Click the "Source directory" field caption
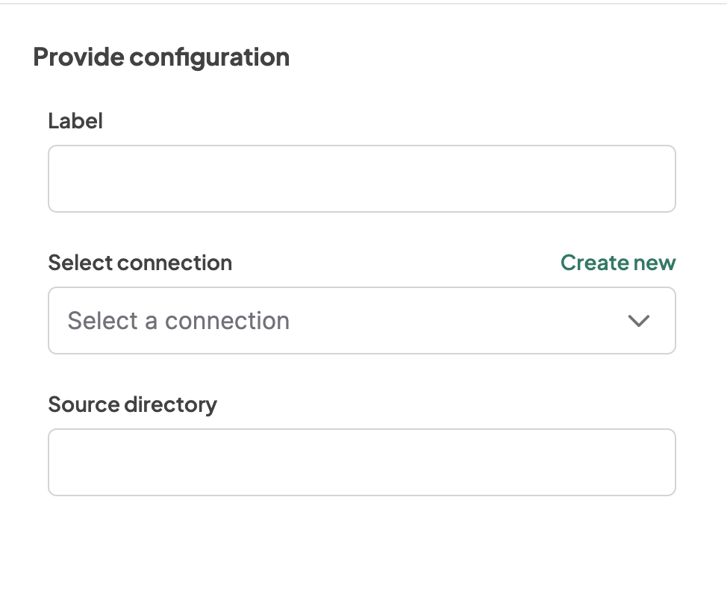Viewport: 727px width, 597px height. 133,404
